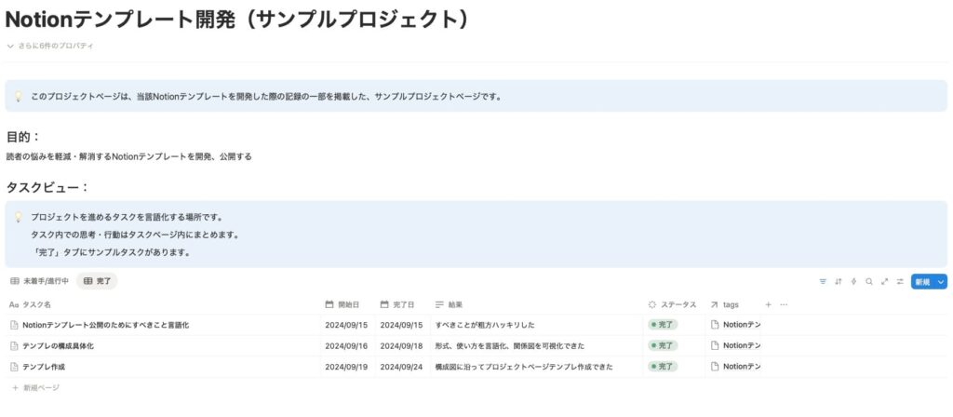Click 完了 status in すべきこと言語化 row
953x417 pixels.
[663, 325]
